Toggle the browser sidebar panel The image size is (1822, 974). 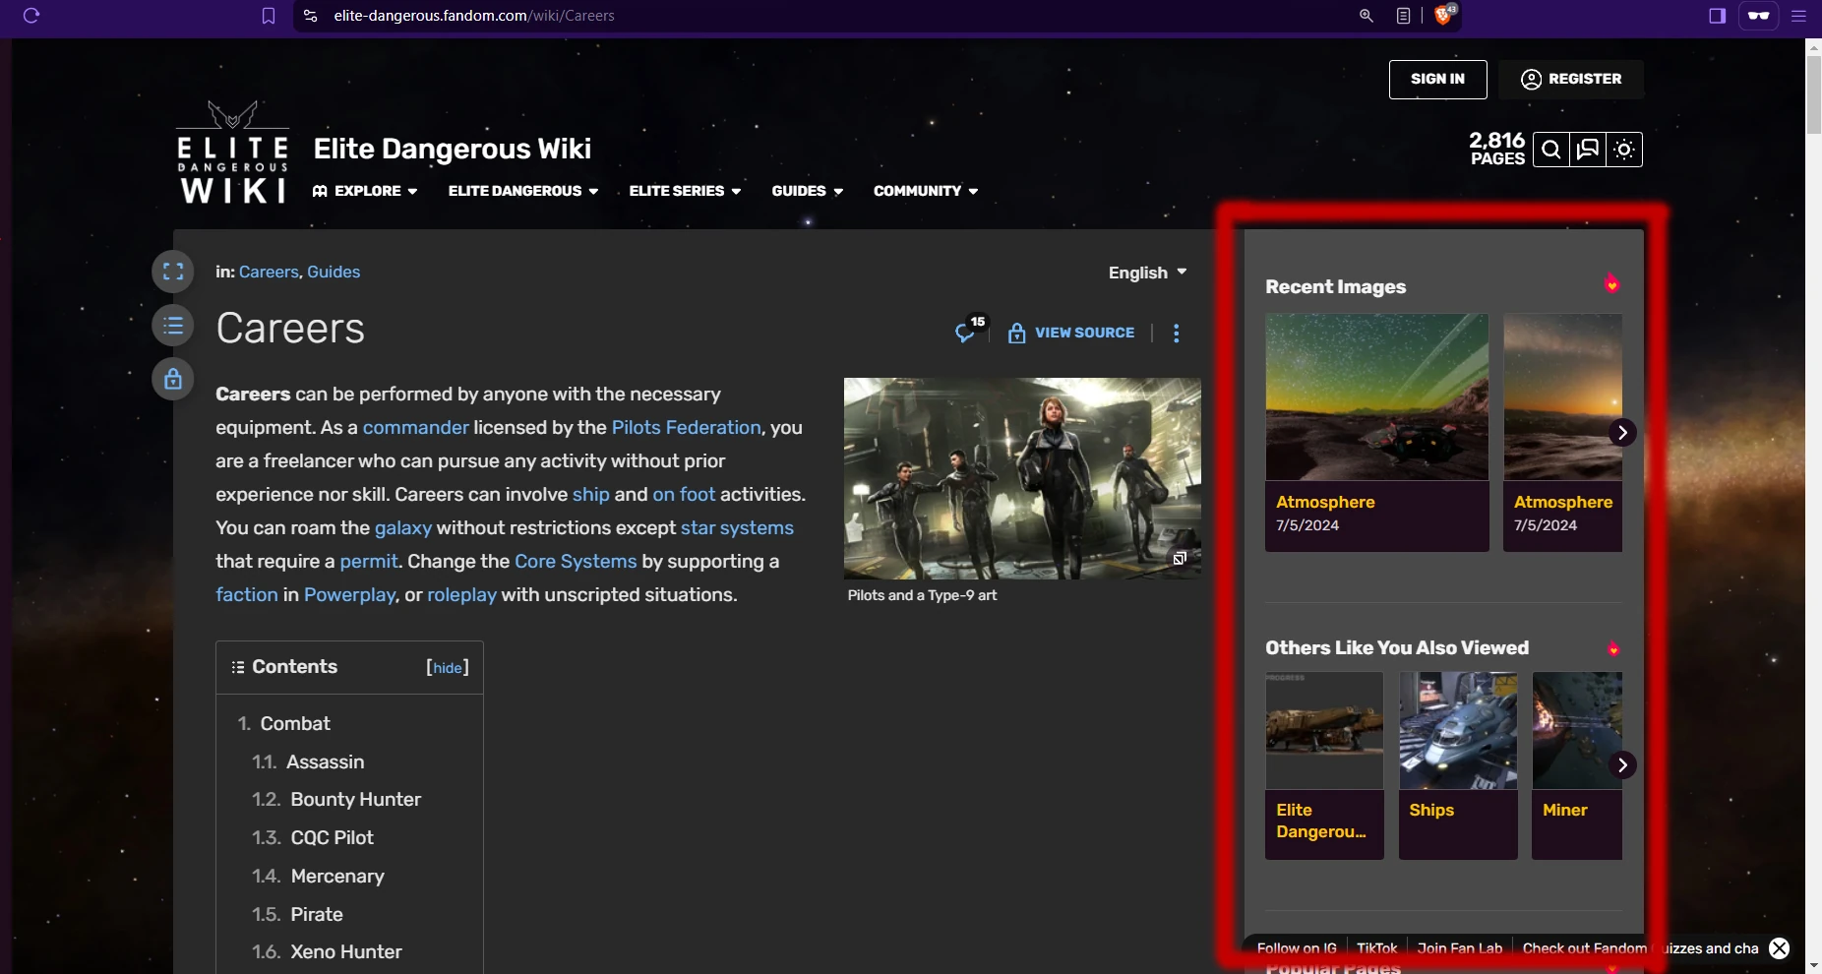[x=1717, y=15]
